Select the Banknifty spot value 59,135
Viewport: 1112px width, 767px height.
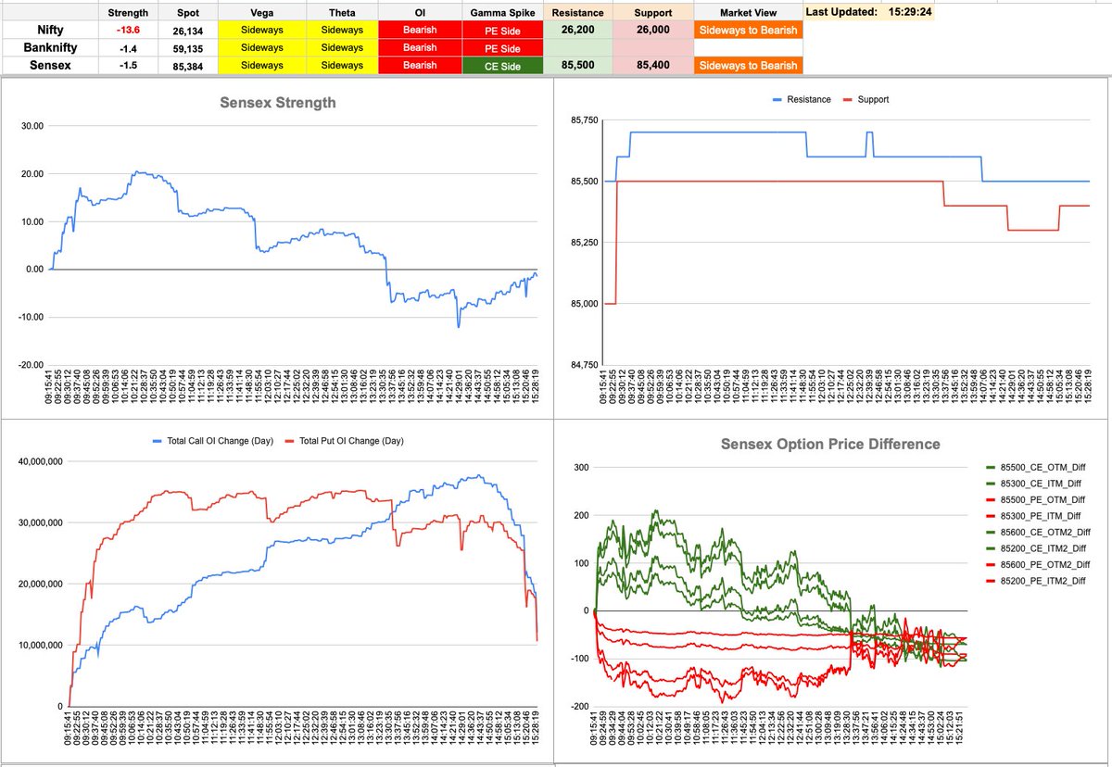(186, 47)
